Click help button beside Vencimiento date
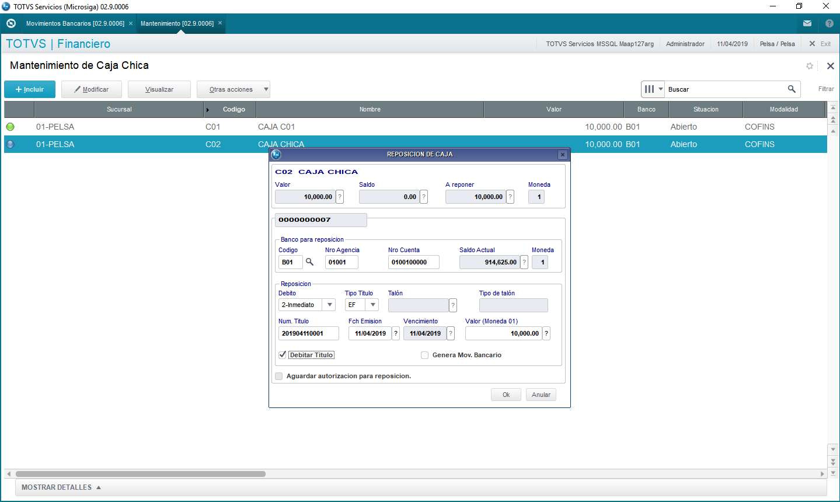 click(451, 333)
